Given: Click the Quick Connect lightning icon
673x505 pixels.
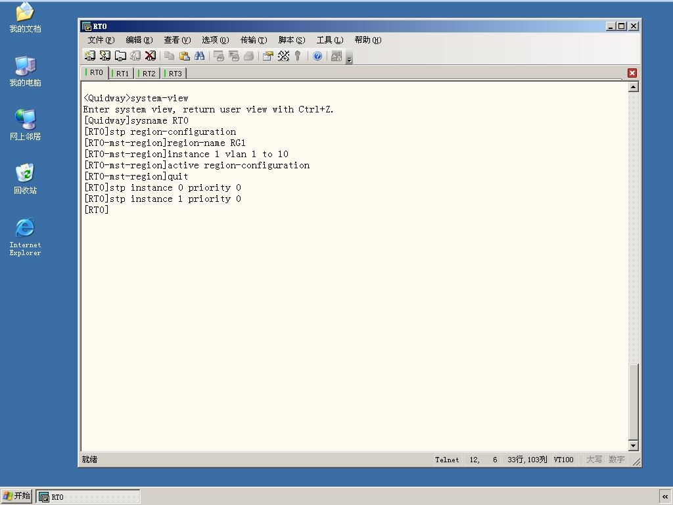Looking at the screenshot, I should [x=104, y=56].
